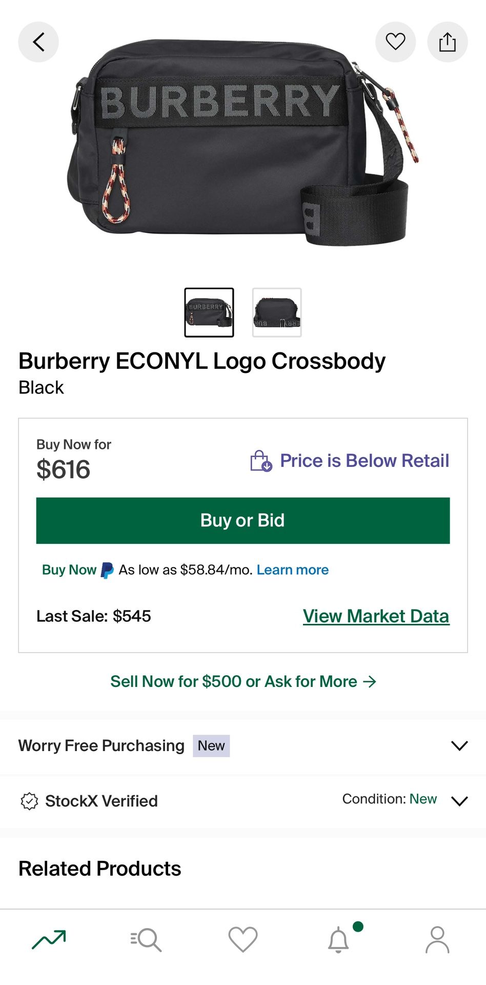This screenshot has height=985, width=486.
Task: Open the account profile tab
Action: click(x=437, y=940)
